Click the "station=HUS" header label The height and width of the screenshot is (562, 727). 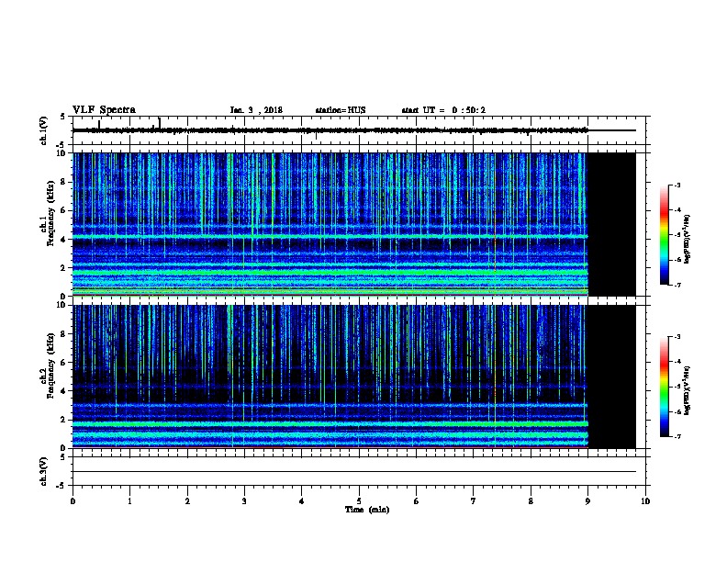click(341, 110)
